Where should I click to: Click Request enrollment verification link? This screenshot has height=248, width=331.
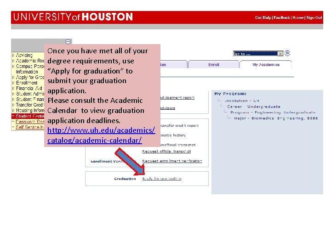tap(172, 161)
